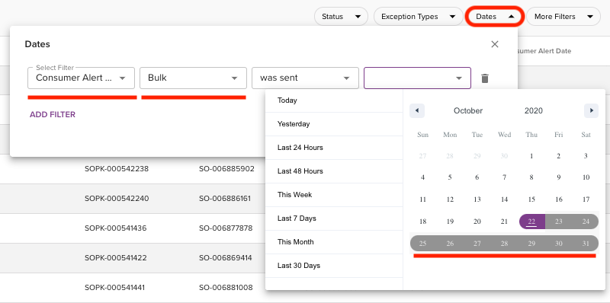This screenshot has height=303, width=610.
Task: Click SOPK-000541422 table cell
Action: pyautogui.click(x=116, y=258)
